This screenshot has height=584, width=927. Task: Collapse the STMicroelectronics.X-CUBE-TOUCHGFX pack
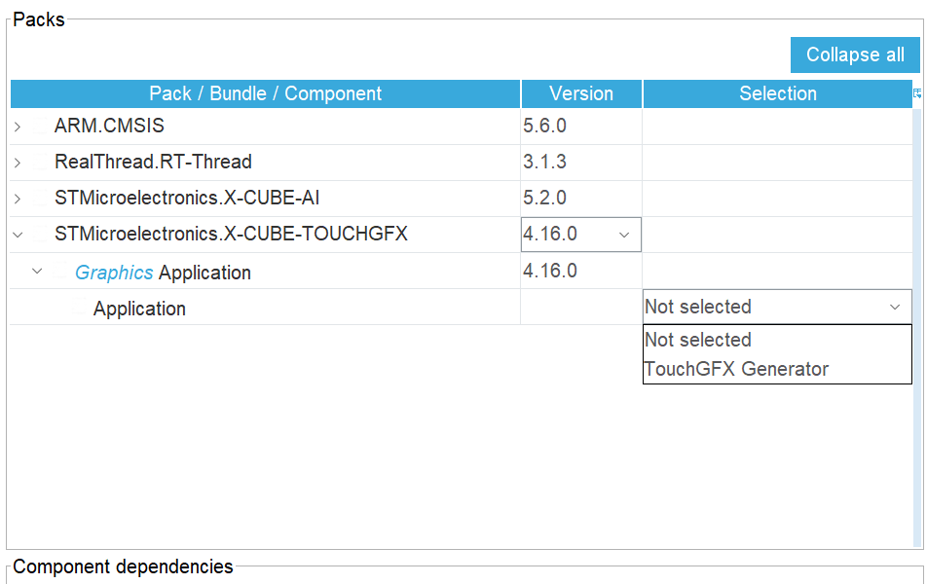pos(17,234)
